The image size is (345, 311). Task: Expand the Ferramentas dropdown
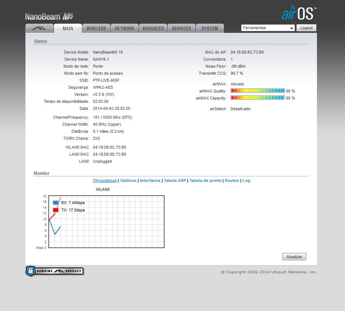pos(268,28)
